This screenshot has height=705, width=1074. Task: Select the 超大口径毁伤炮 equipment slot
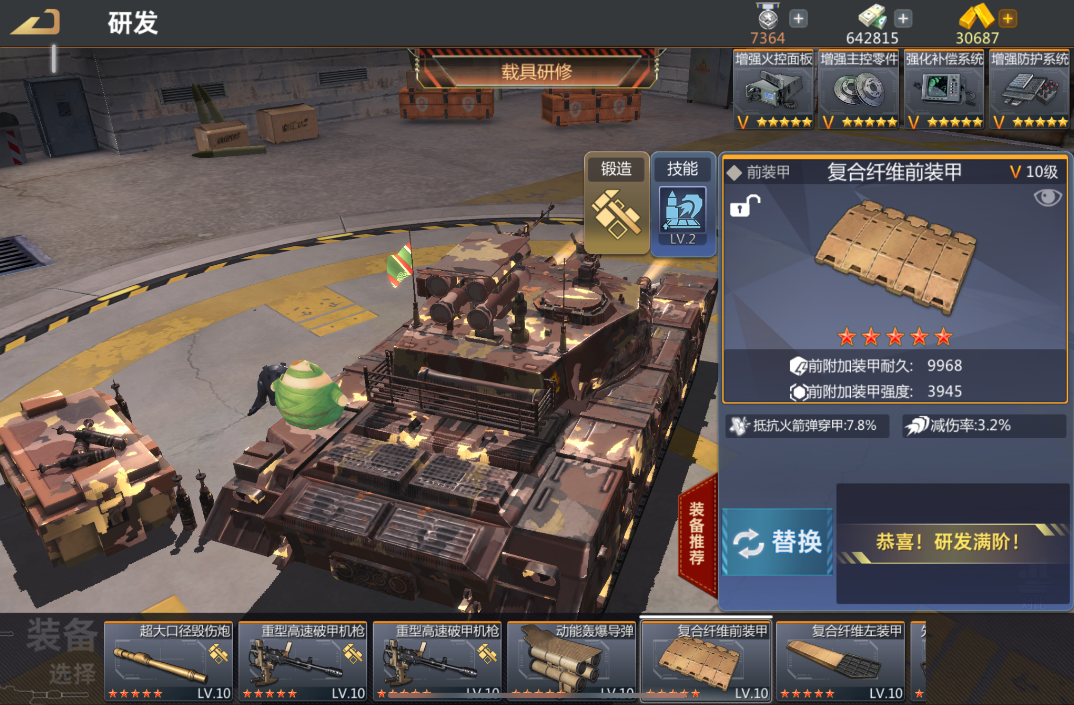(x=168, y=661)
